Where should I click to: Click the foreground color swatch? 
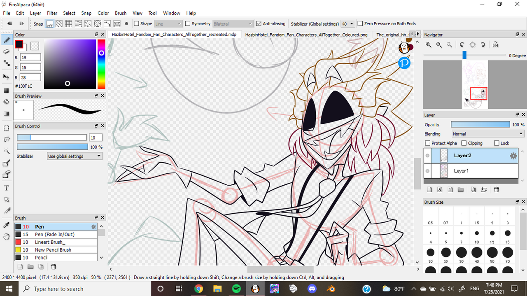(19, 44)
